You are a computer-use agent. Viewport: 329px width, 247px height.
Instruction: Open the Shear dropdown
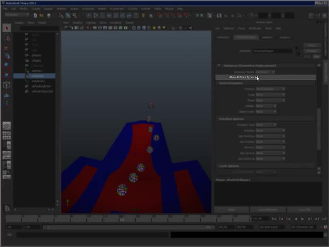270,100
